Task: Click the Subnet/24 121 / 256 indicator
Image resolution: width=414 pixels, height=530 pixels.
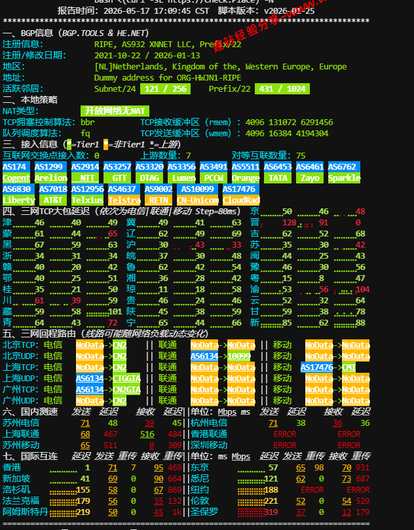Action: (166, 89)
